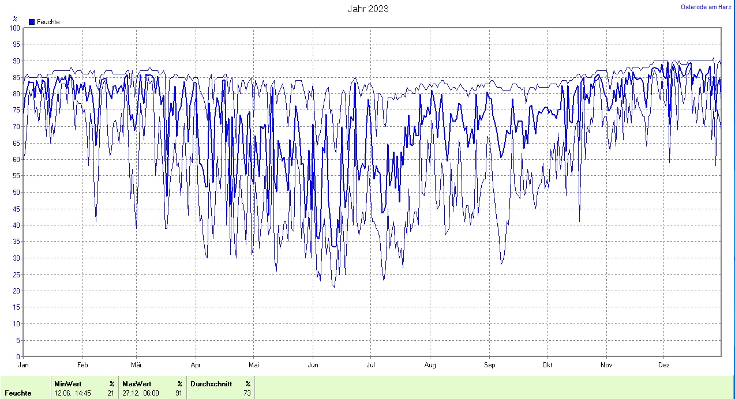Select the Feuchte row label in the table

coord(18,393)
